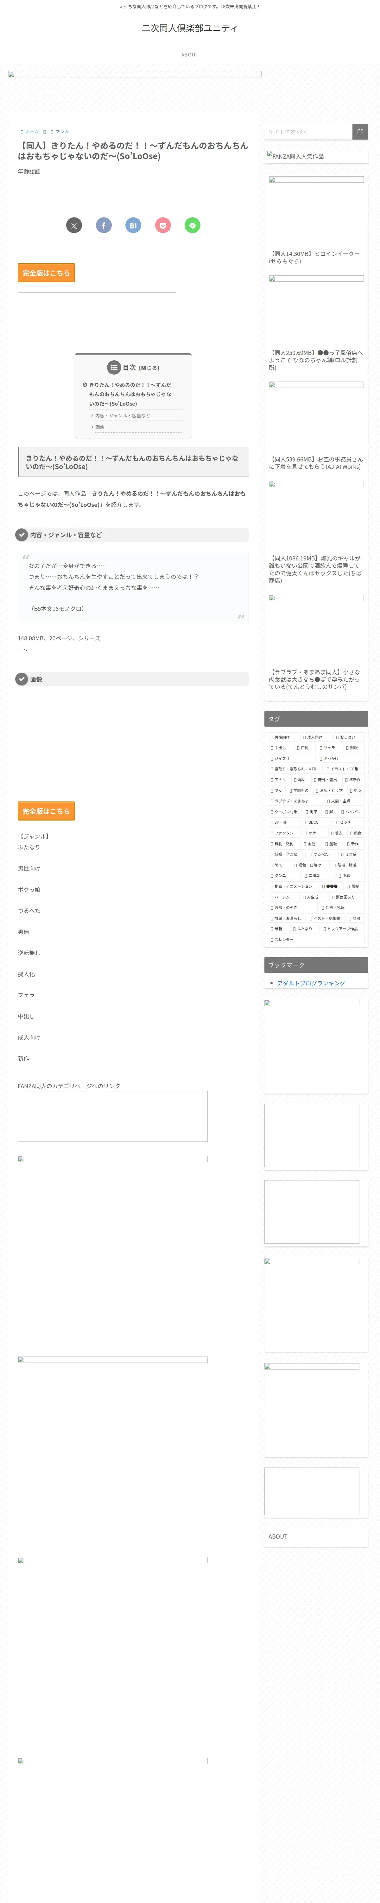
Task: Click the FANZA同人人気作品 sidebar heading image
Action: pos(295,156)
